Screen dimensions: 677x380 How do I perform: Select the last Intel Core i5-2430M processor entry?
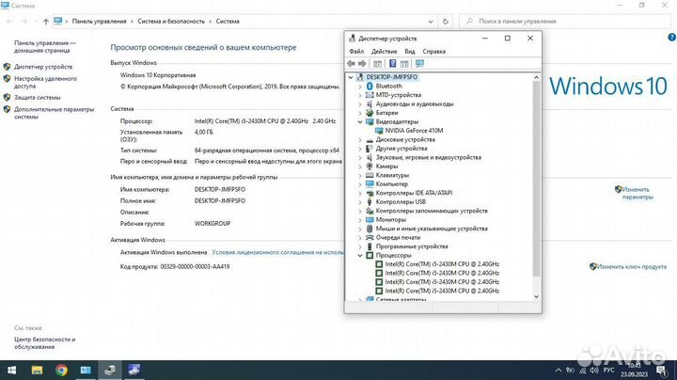pos(442,291)
